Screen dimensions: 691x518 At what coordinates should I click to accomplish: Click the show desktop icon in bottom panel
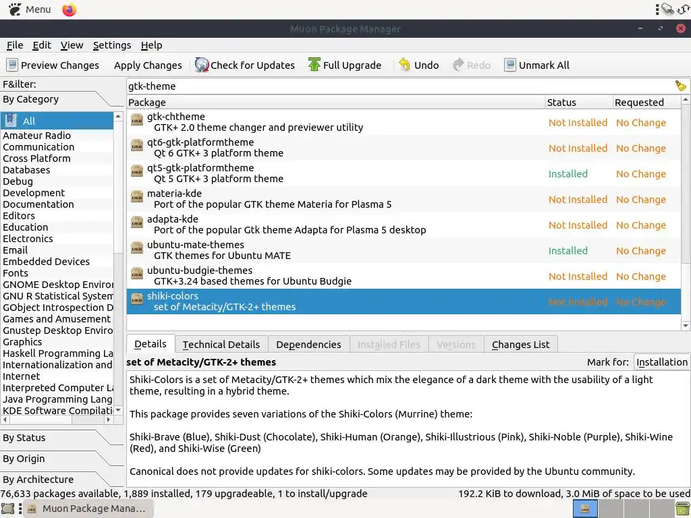[x=8, y=509]
